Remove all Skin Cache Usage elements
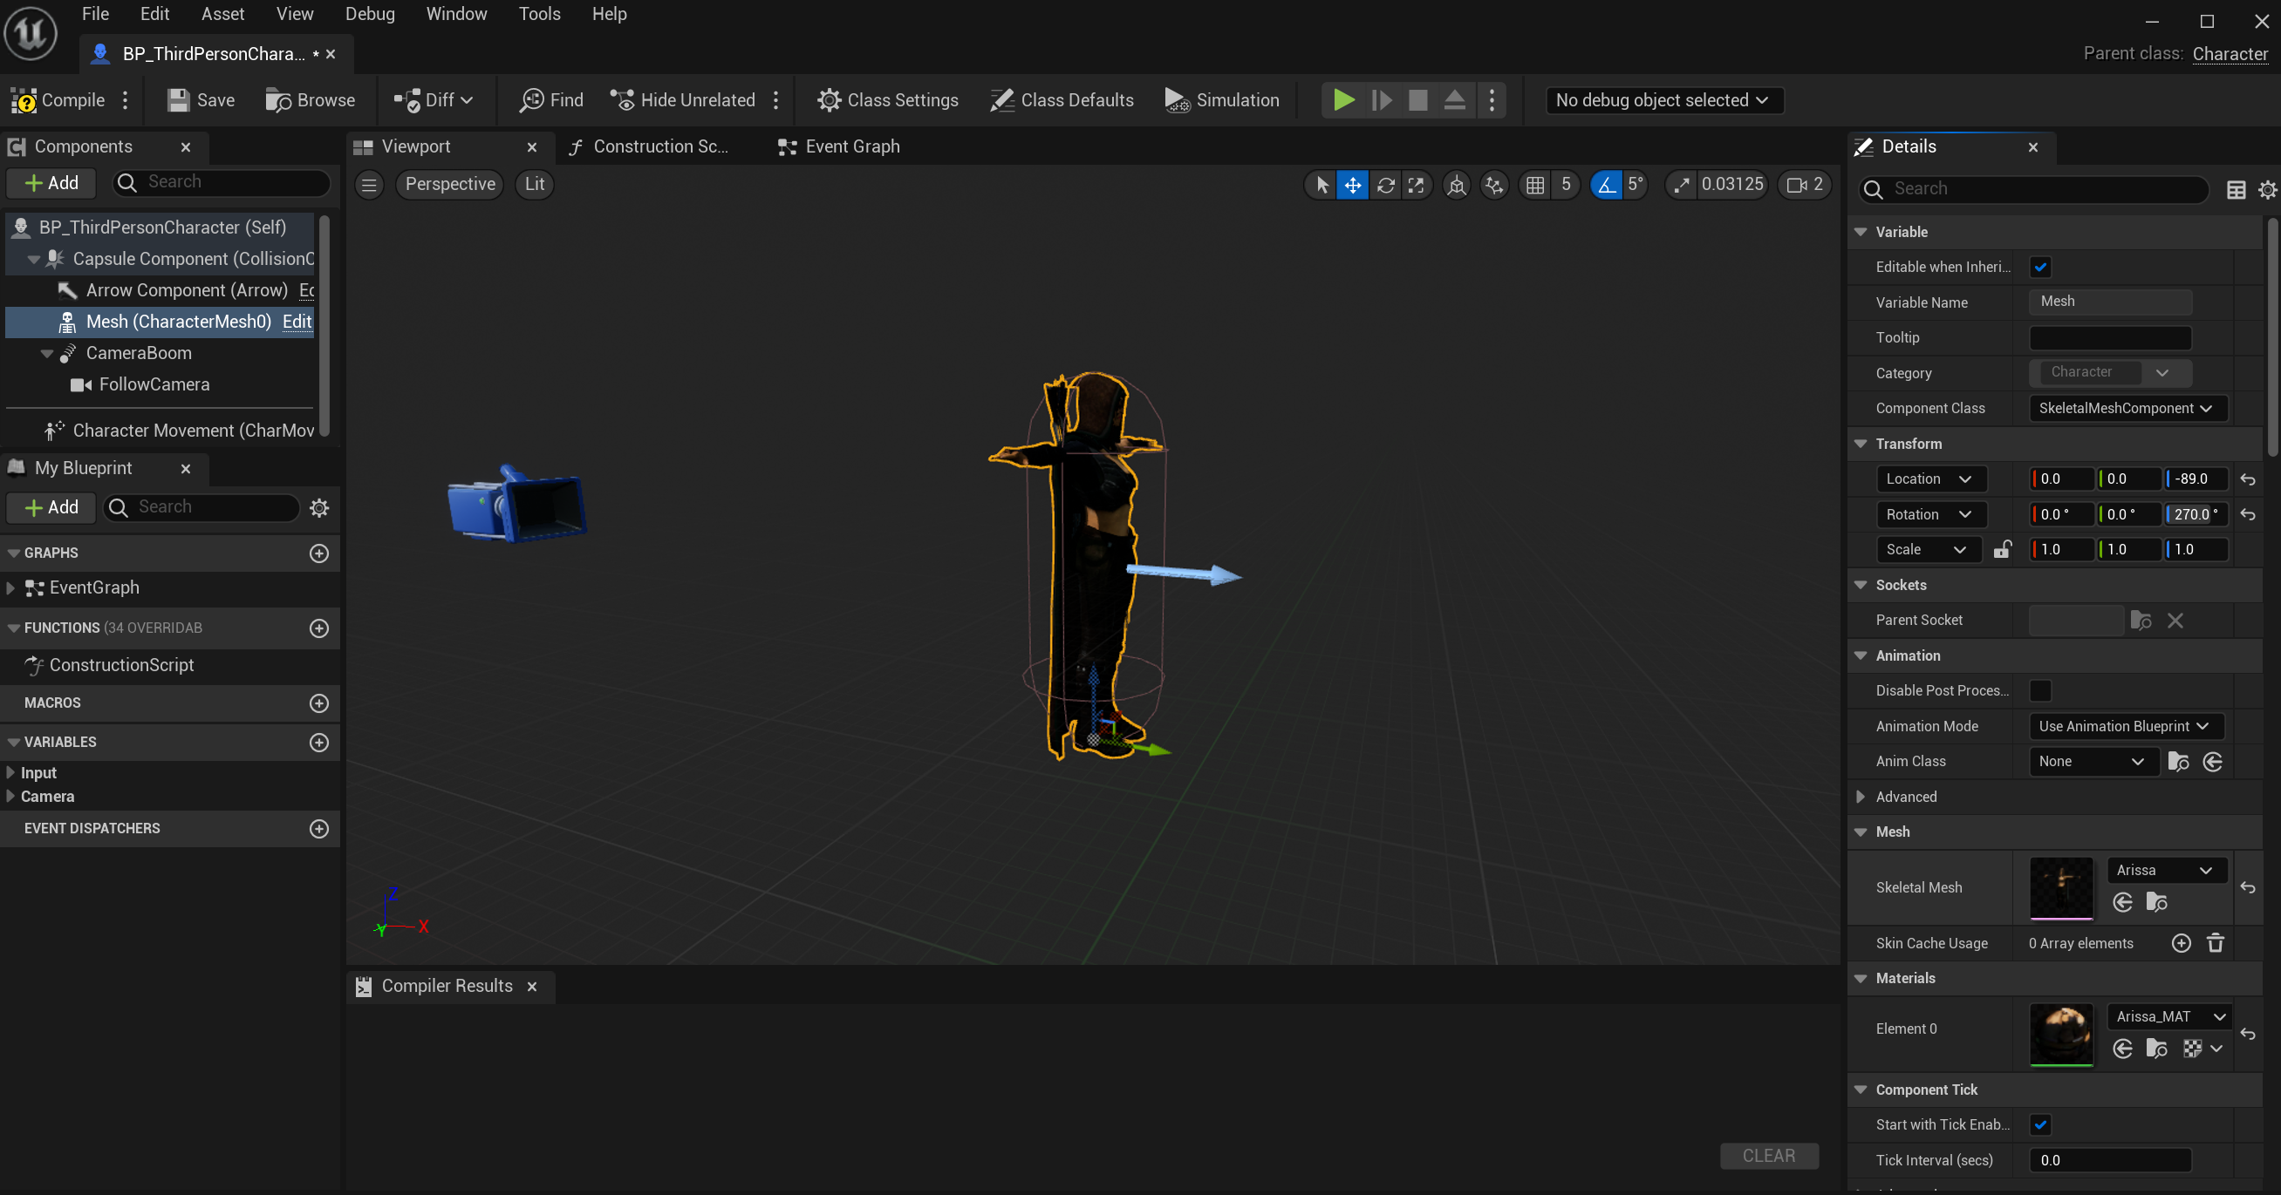Screen dimensions: 2281x1195 coord(2216,944)
